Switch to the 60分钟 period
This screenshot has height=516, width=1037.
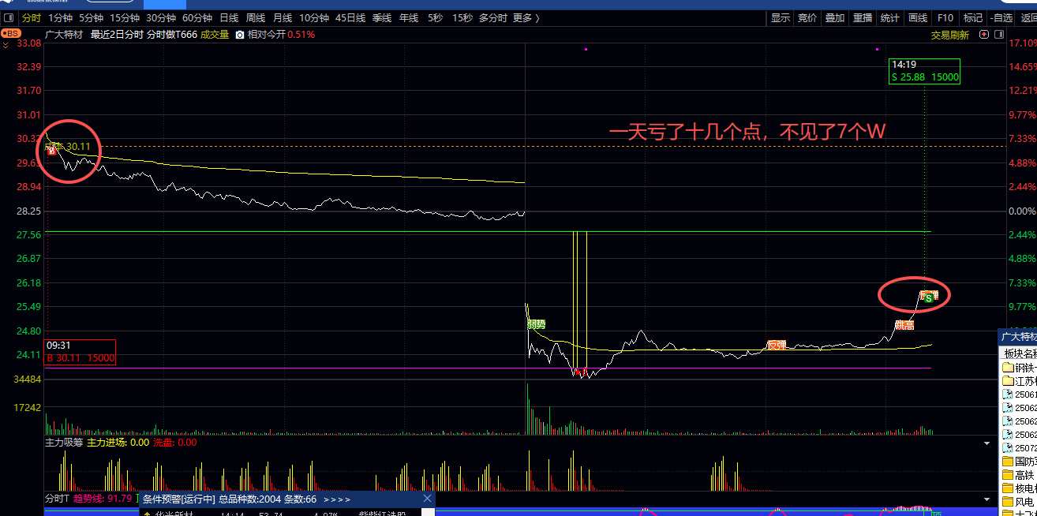197,17
